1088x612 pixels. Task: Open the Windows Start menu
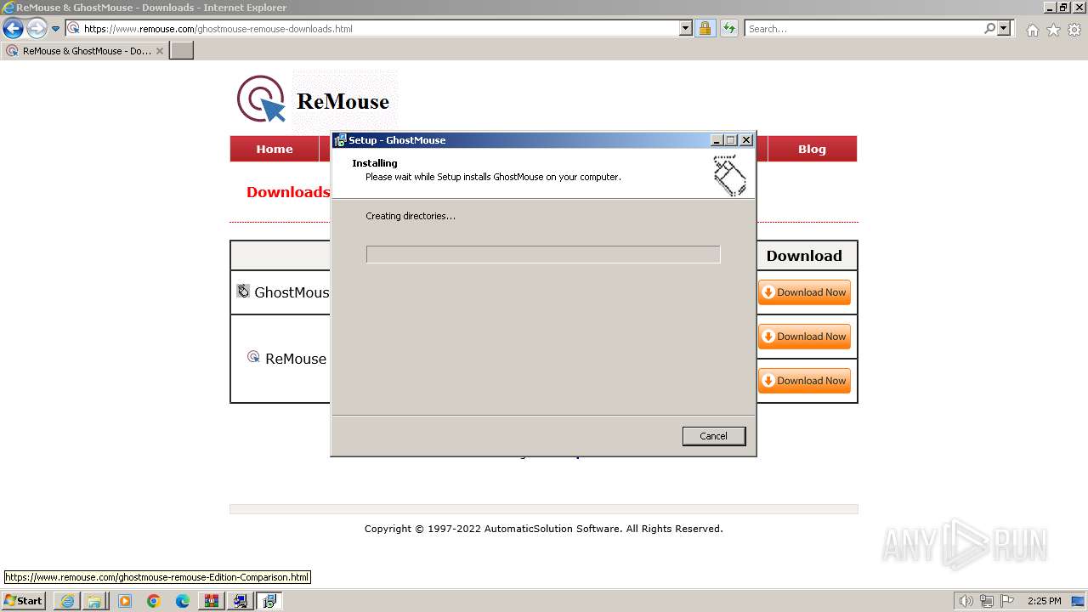pos(23,600)
